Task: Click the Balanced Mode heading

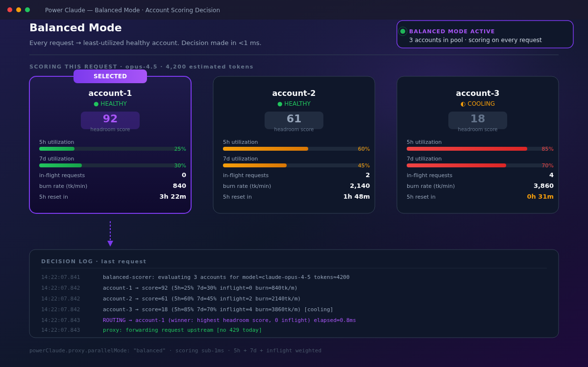Action: coord(75,28)
